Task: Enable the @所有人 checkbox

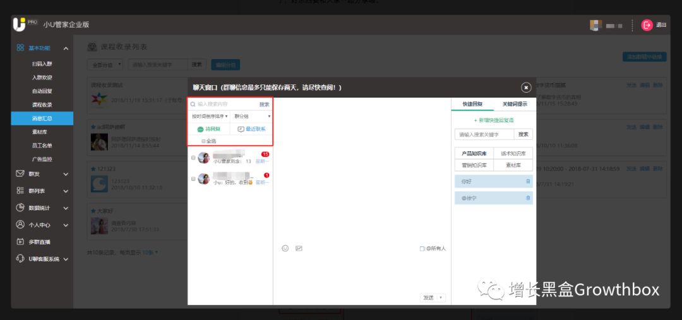Action: pos(422,249)
